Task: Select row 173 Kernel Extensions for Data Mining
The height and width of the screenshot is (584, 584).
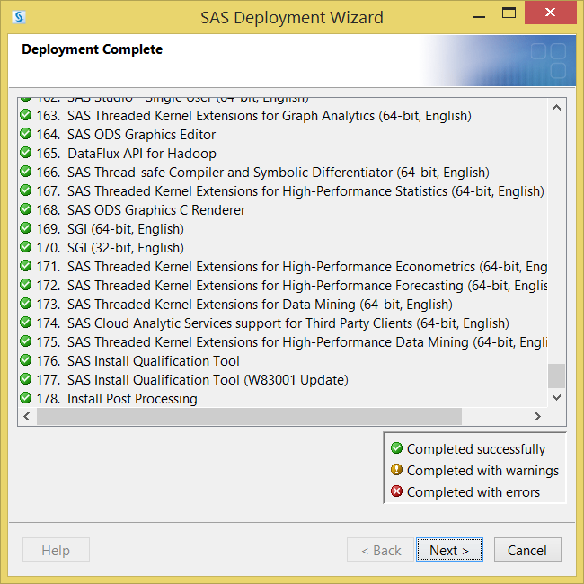Action: tap(283, 305)
